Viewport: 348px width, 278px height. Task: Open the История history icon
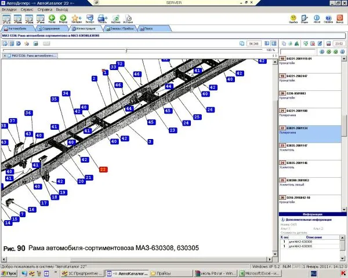coord(128,19)
